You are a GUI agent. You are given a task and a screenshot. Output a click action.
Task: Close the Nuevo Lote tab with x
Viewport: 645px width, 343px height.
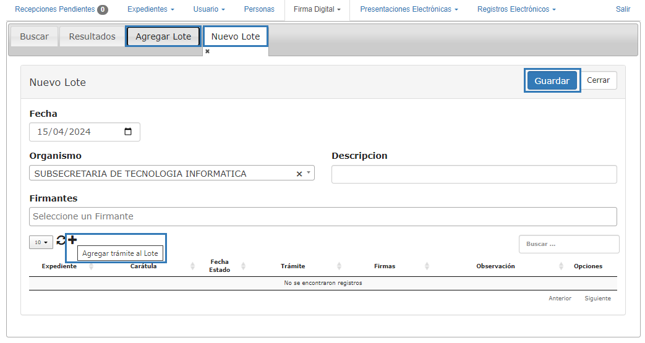[x=207, y=51]
